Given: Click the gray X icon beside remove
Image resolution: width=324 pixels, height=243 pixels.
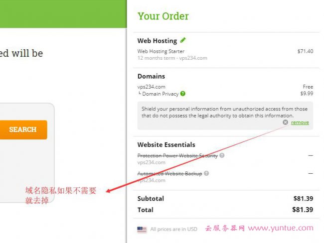Looking at the screenshot, I should coord(285,122).
